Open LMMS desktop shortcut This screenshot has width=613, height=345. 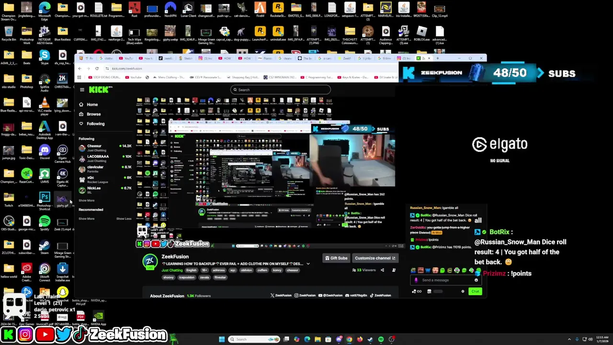tap(45, 176)
